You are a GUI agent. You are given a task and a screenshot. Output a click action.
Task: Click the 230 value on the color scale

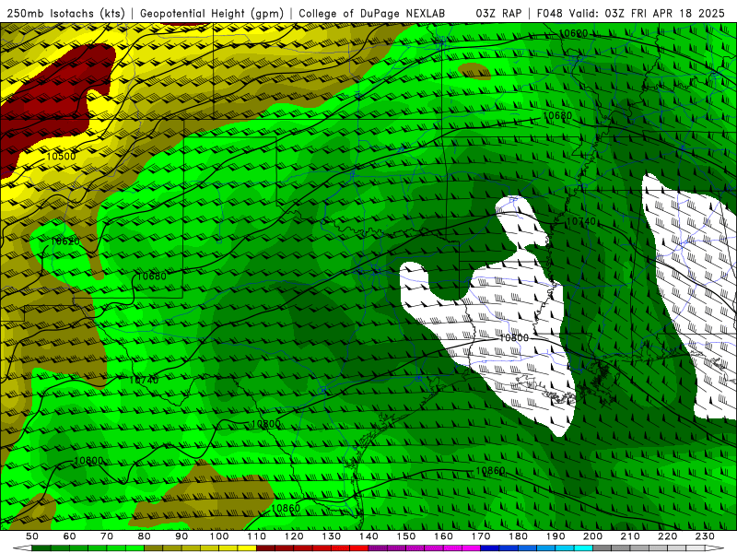(x=705, y=536)
